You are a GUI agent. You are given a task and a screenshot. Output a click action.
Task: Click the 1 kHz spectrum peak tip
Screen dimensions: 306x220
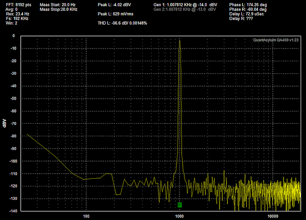[179, 41]
